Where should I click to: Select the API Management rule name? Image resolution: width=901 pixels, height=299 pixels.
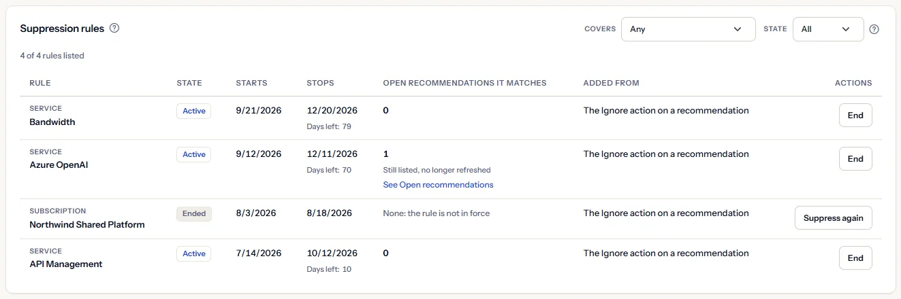66,264
